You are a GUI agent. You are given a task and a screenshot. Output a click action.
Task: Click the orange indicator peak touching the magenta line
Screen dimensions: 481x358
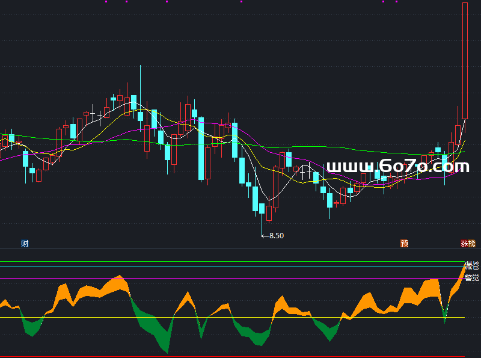point(120,279)
